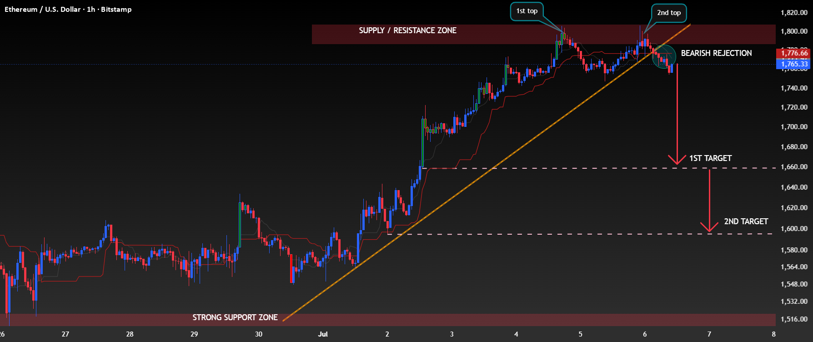Click the teal circle marking bearish rejection
The width and height of the screenshot is (813, 342).
[664, 57]
